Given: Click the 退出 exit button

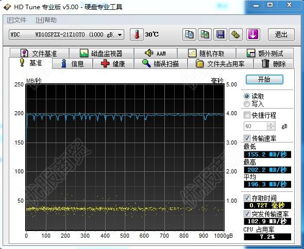Looking at the screenshot, I should (281, 34).
